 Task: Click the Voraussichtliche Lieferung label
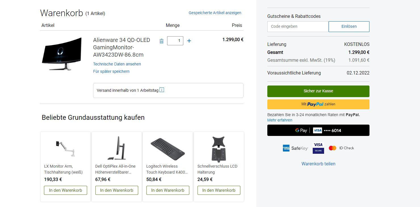point(294,73)
